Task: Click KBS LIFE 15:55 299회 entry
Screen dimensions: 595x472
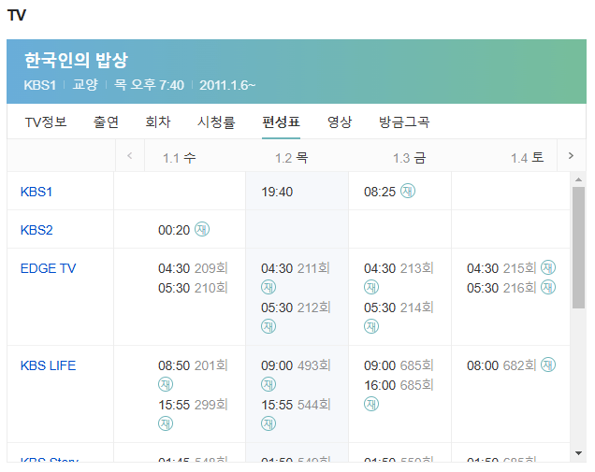Action: coord(193,405)
